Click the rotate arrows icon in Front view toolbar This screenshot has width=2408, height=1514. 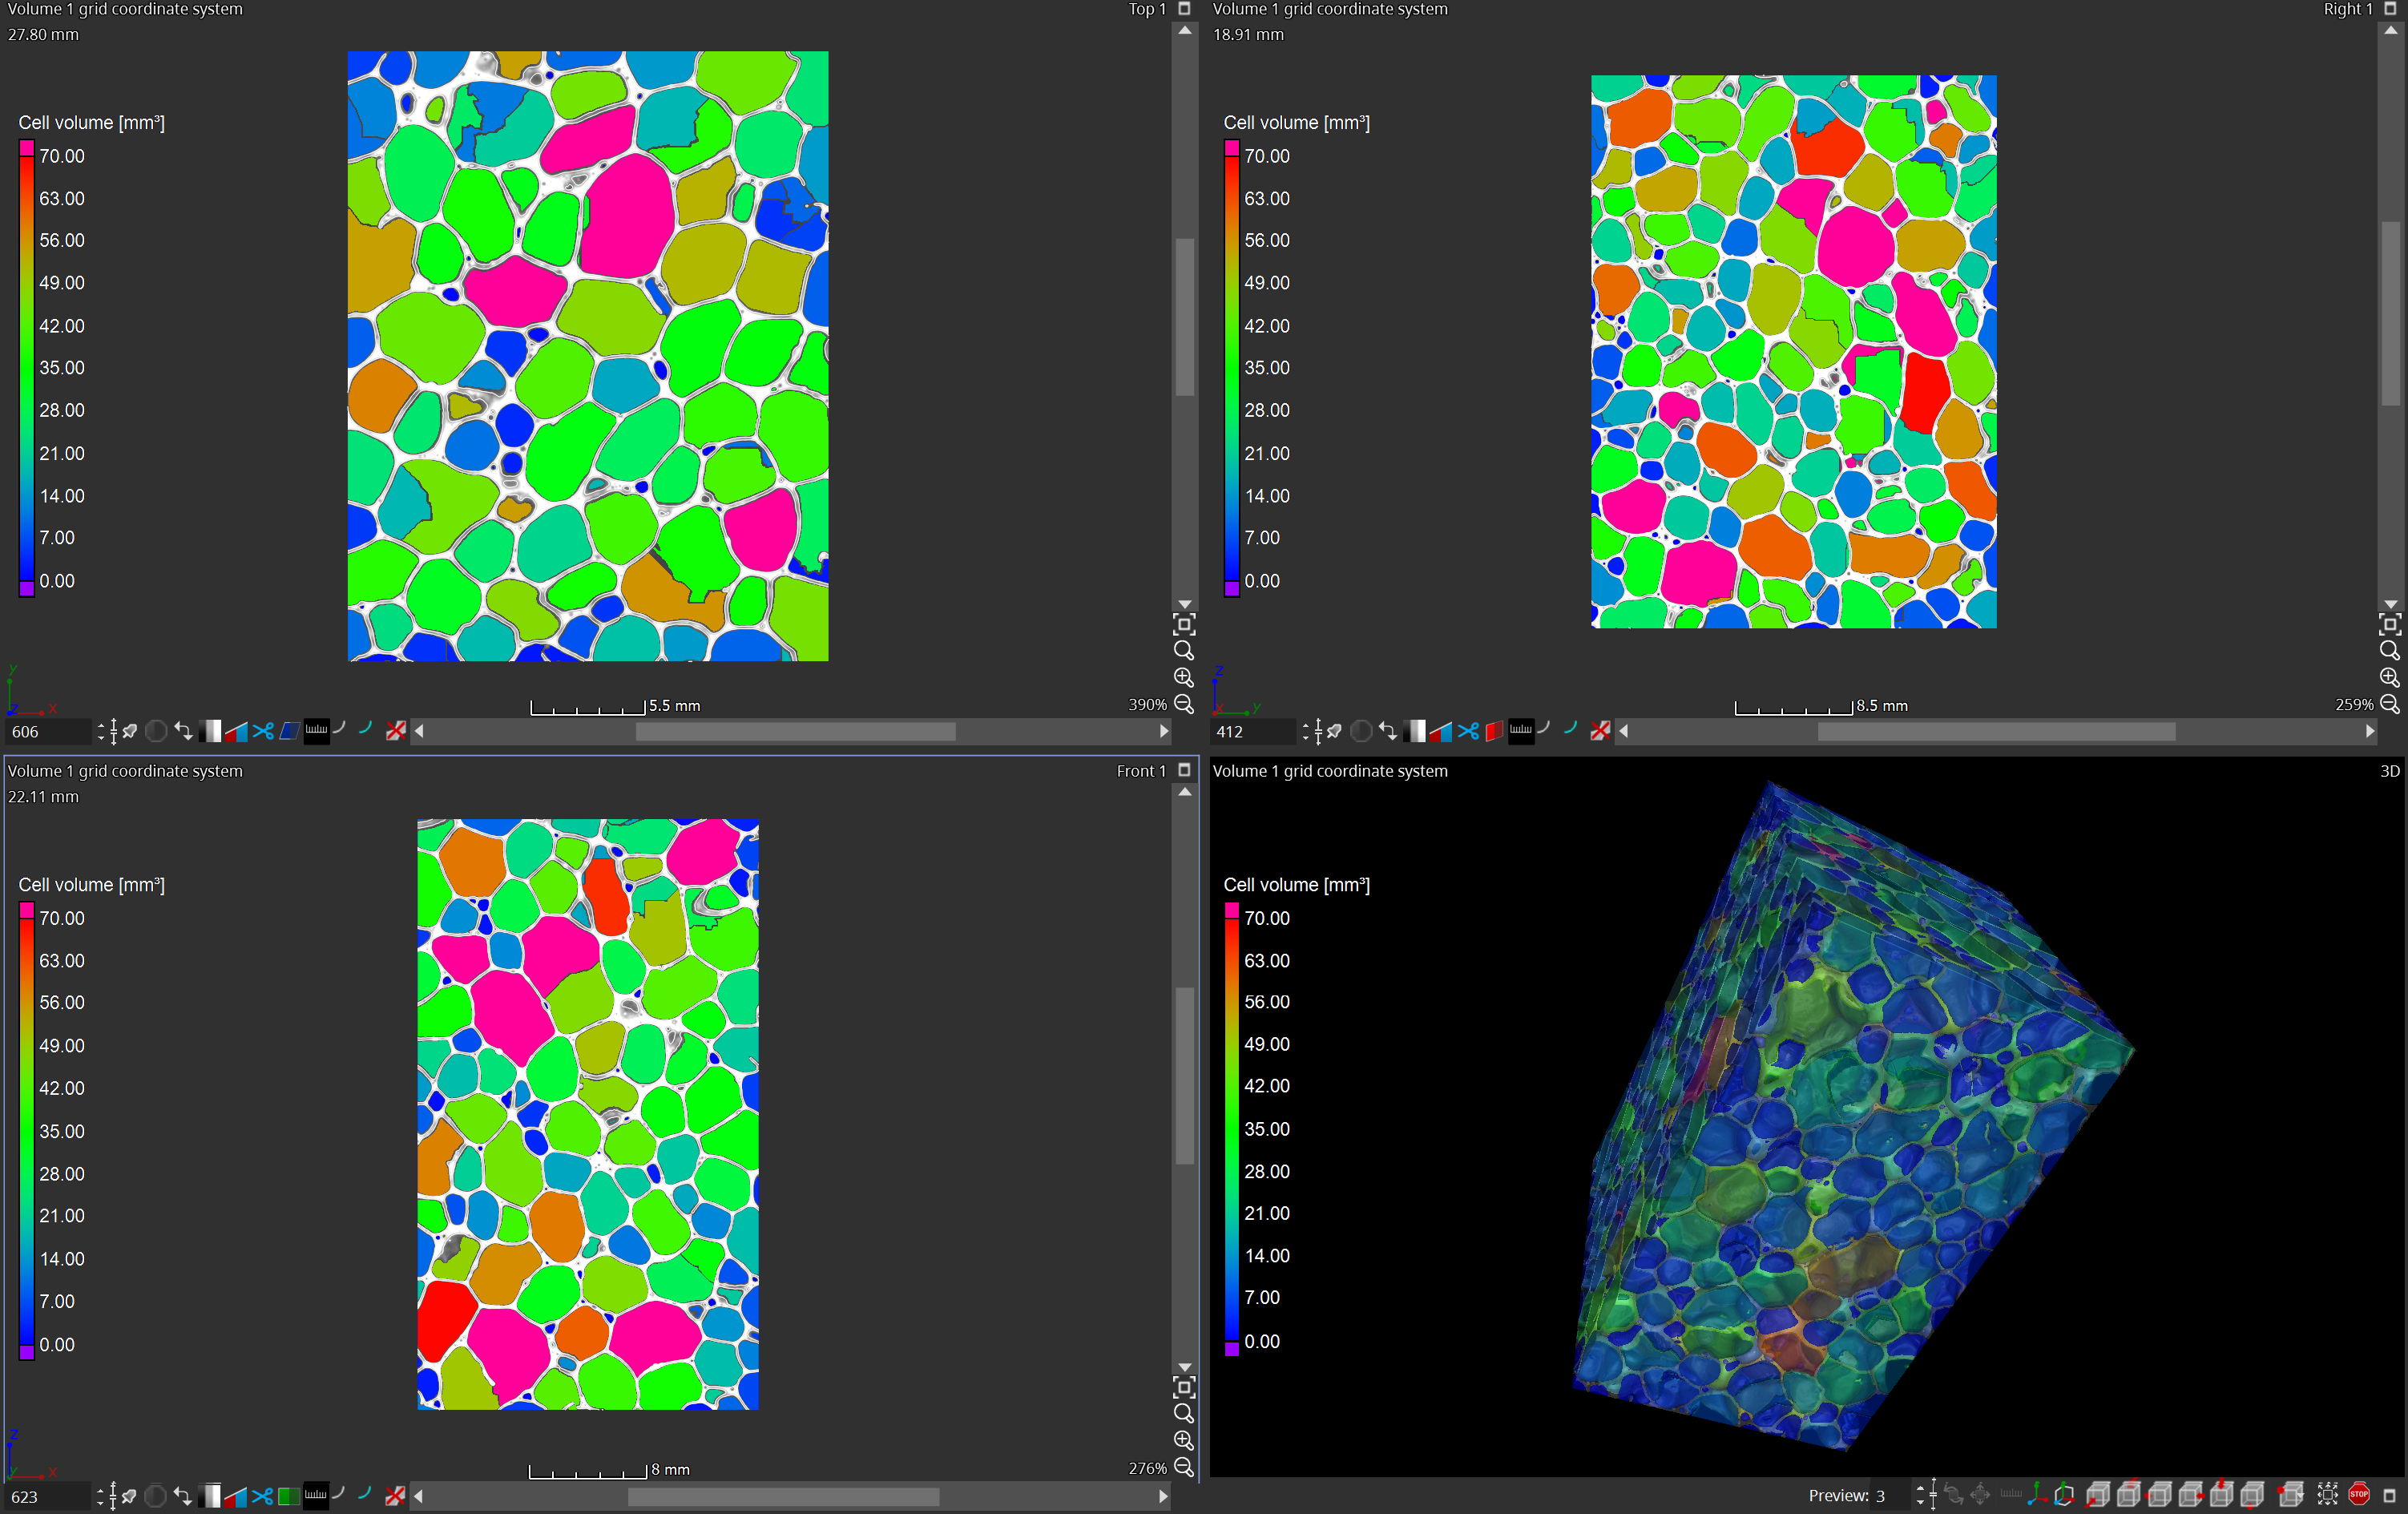click(x=182, y=1496)
